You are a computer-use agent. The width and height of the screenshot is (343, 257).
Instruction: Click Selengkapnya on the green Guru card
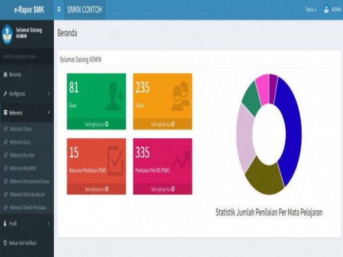pos(97,124)
